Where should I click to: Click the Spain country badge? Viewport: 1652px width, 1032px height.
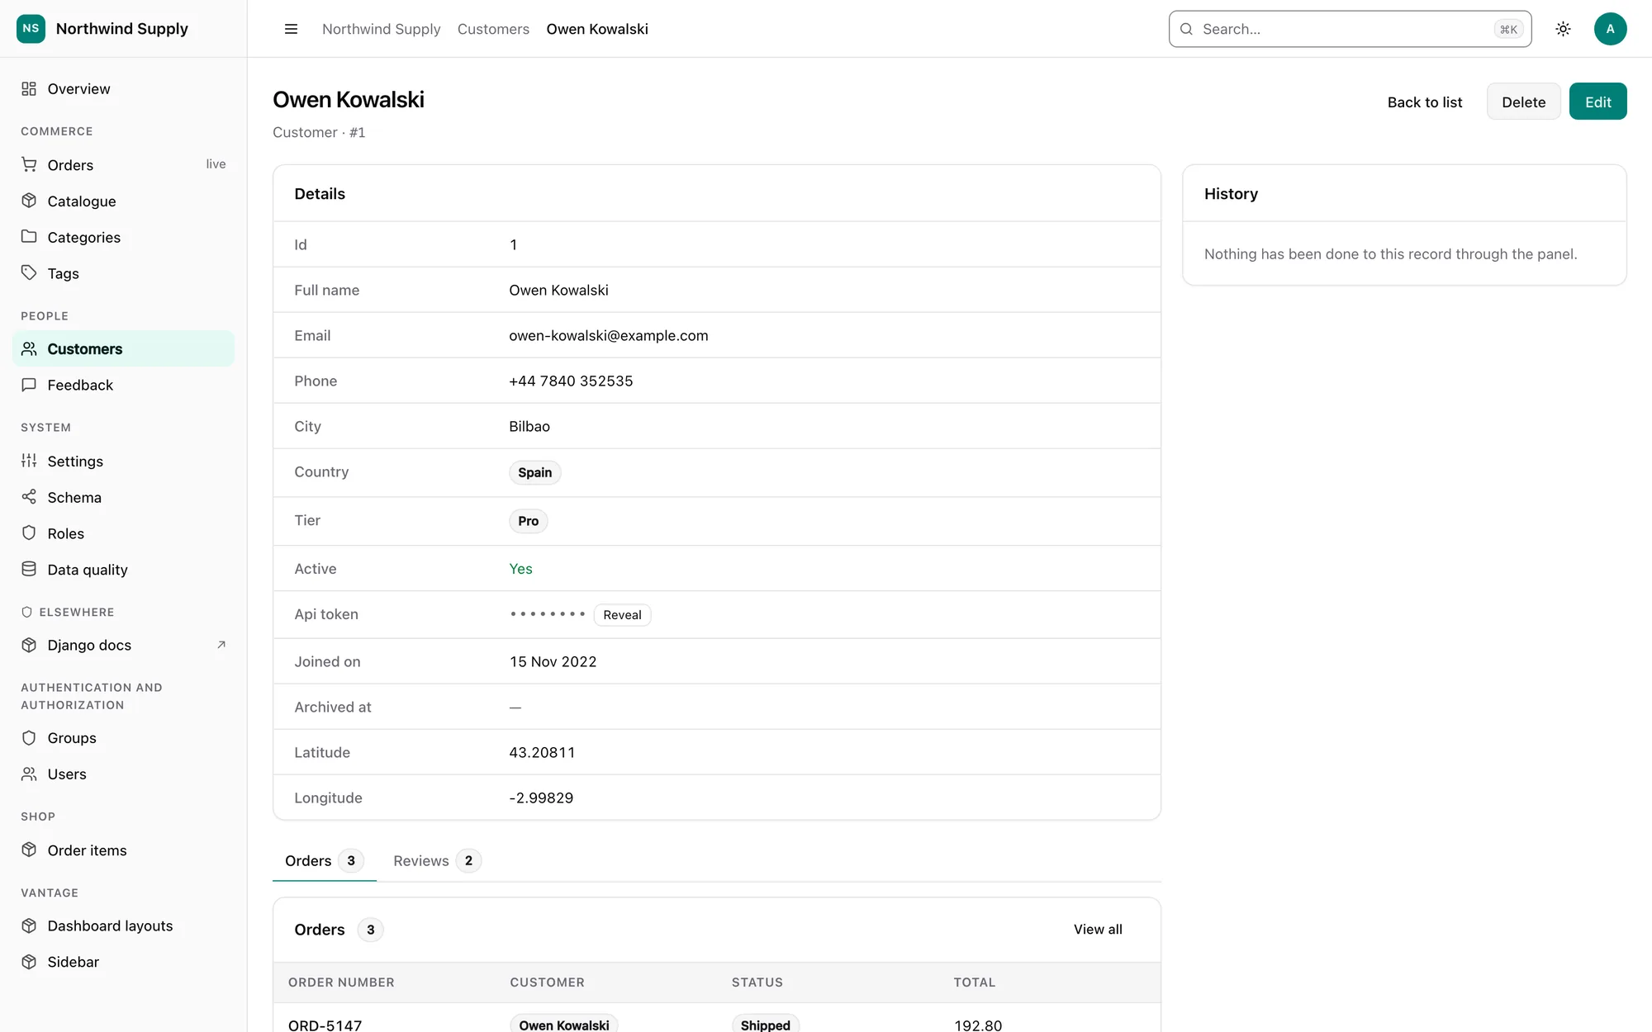coord(534,472)
